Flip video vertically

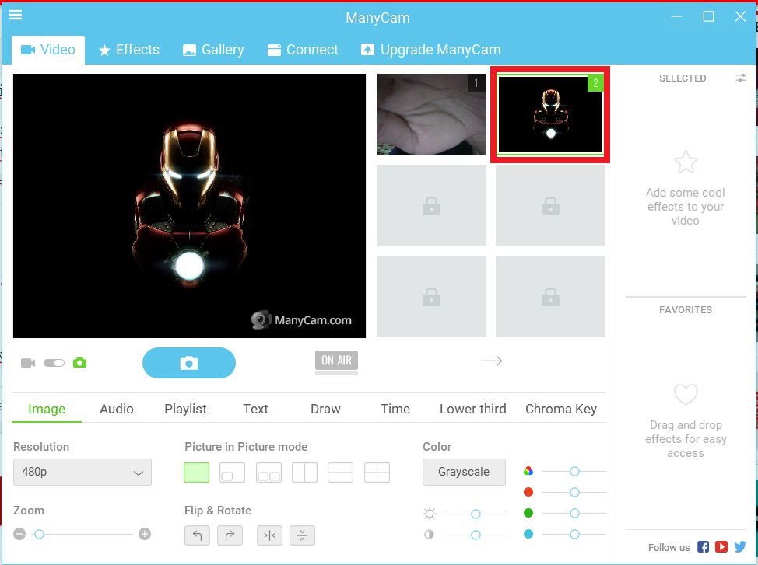pos(302,535)
